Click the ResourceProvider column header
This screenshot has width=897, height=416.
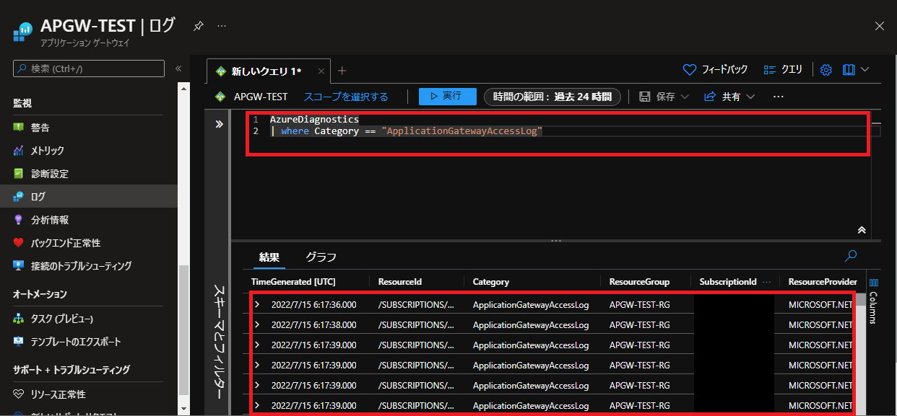(x=823, y=281)
